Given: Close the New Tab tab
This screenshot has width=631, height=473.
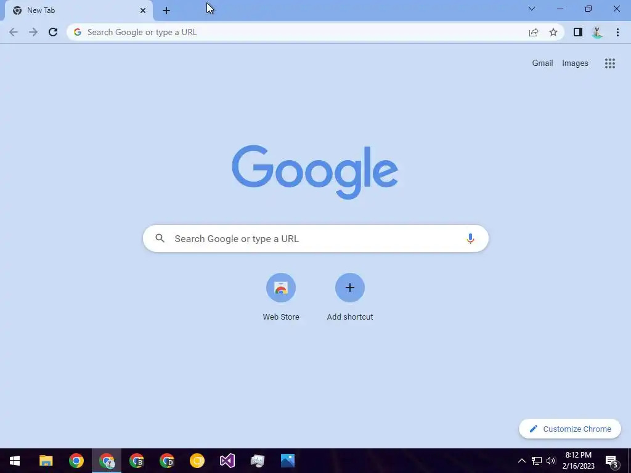Looking at the screenshot, I should pyautogui.click(x=143, y=10).
